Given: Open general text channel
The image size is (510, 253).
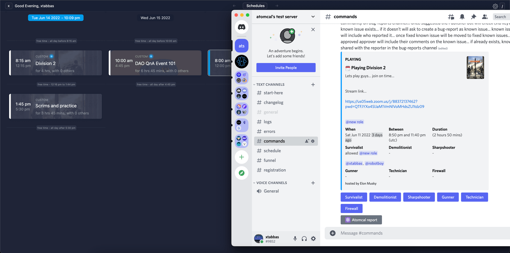Looking at the screenshot, I should (x=286, y=112).
